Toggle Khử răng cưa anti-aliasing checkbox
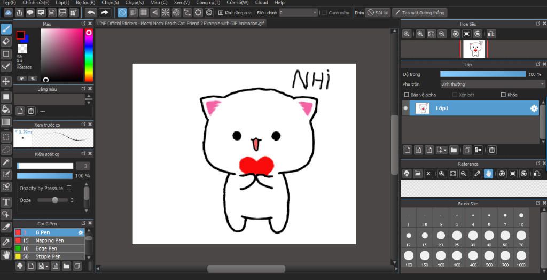Screen dimensions: 547x280 pos(221,13)
